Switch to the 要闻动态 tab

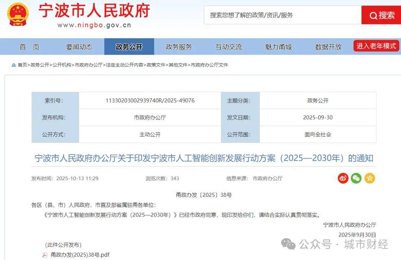tap(79, 46)
